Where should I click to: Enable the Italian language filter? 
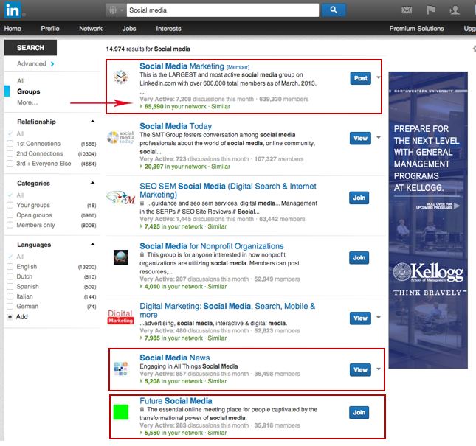coord(10,296)
